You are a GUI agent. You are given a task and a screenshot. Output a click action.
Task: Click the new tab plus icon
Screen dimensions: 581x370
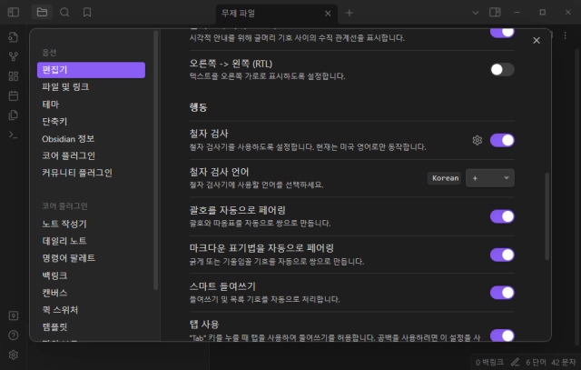349,14
